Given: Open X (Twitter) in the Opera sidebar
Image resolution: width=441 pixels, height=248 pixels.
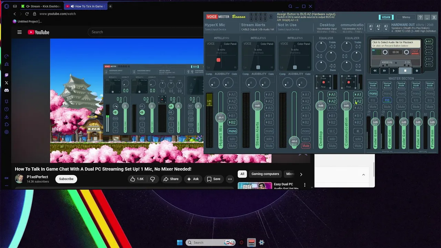Looking at the screenshot, I should coord(7,83).
